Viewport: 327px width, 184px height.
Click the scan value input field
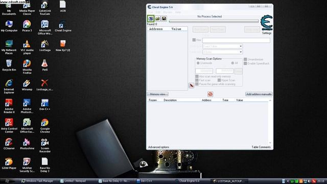point(236,40)
